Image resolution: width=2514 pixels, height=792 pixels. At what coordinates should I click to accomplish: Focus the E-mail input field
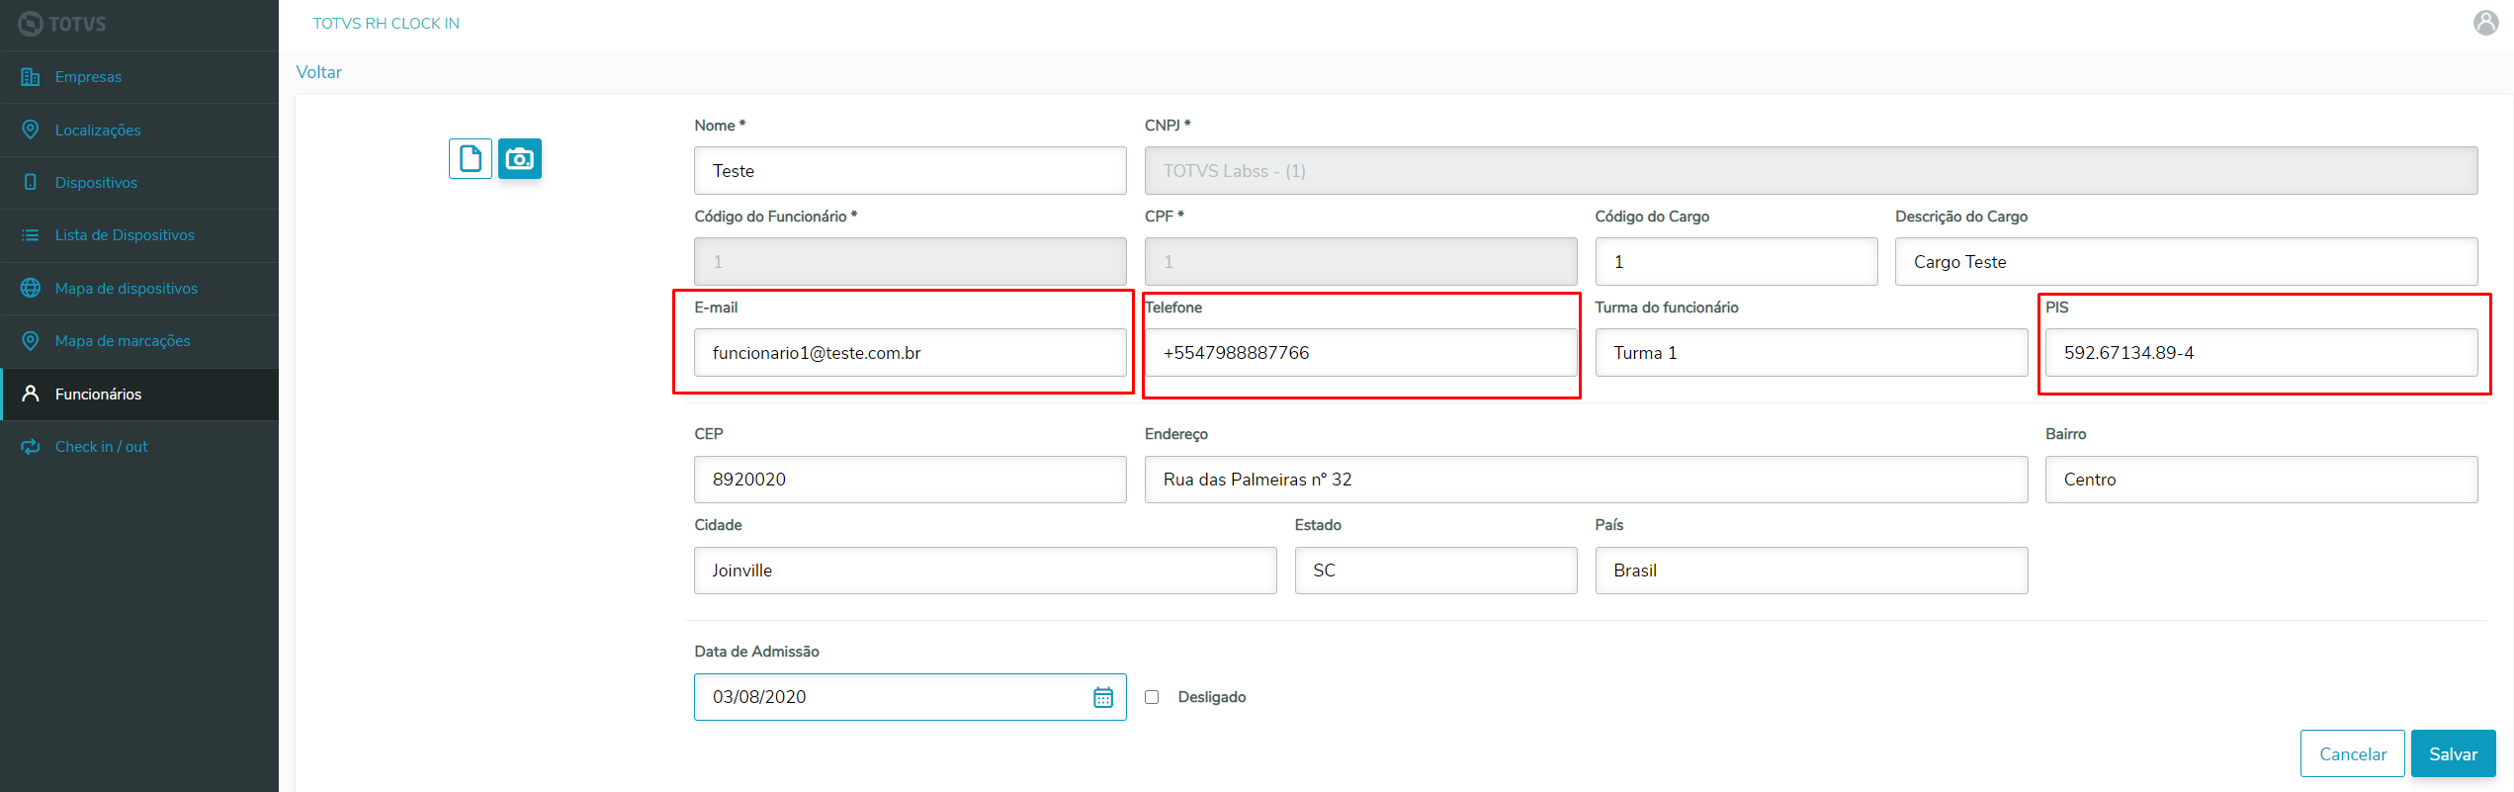tap(910, 353)
